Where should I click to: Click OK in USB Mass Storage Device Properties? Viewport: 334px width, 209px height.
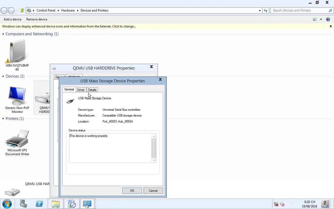(x=132, y=191)
